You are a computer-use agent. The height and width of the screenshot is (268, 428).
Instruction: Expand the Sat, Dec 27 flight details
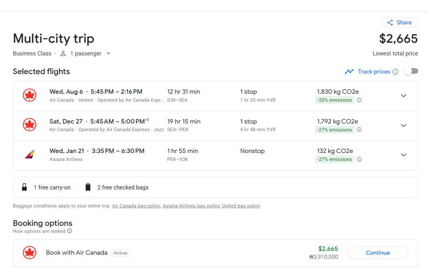[x=403, y=126]
